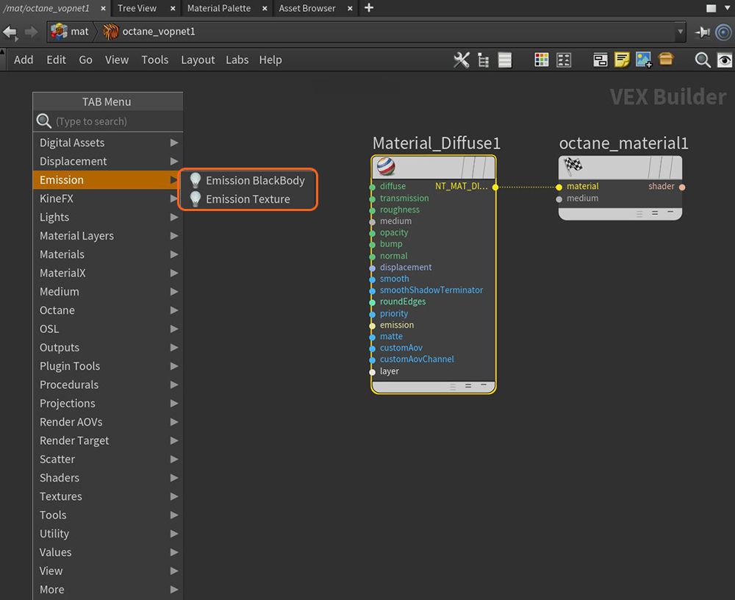
Task: Click the yellow sticky note icon
Action: (x=622, y=60)
